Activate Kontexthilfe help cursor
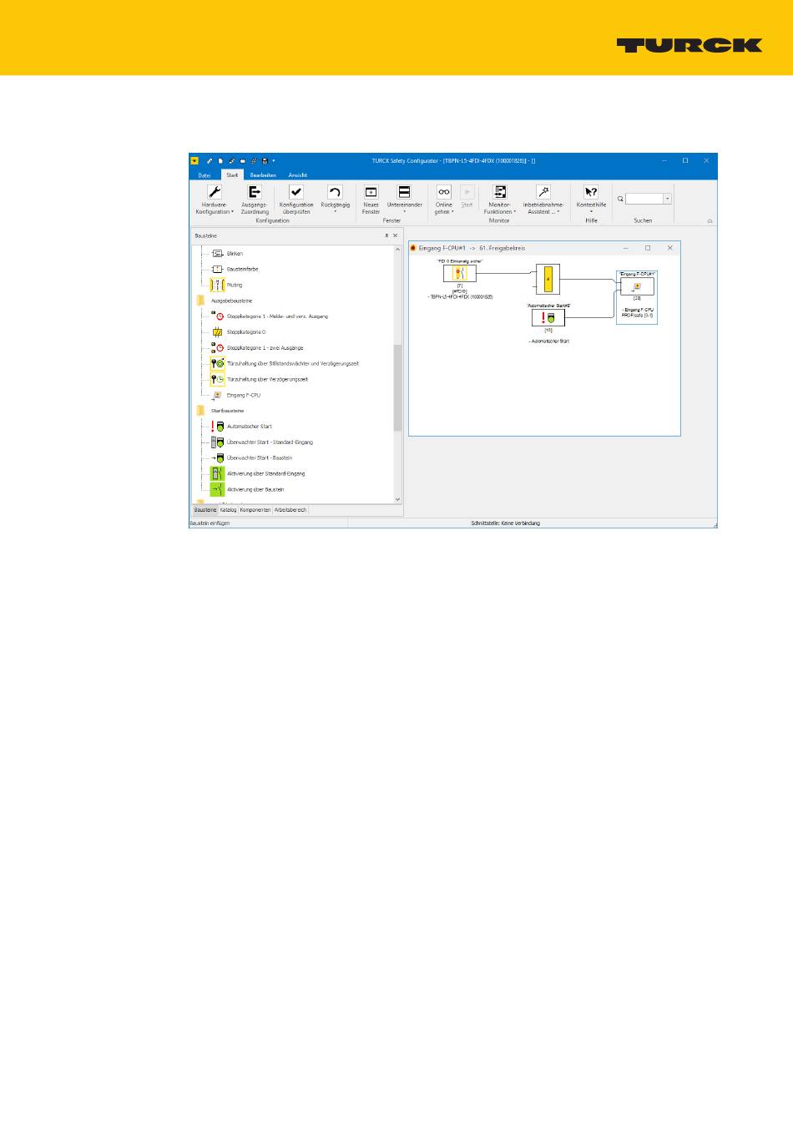Viewport: 793px width, 1122px height. click(591, 192)
